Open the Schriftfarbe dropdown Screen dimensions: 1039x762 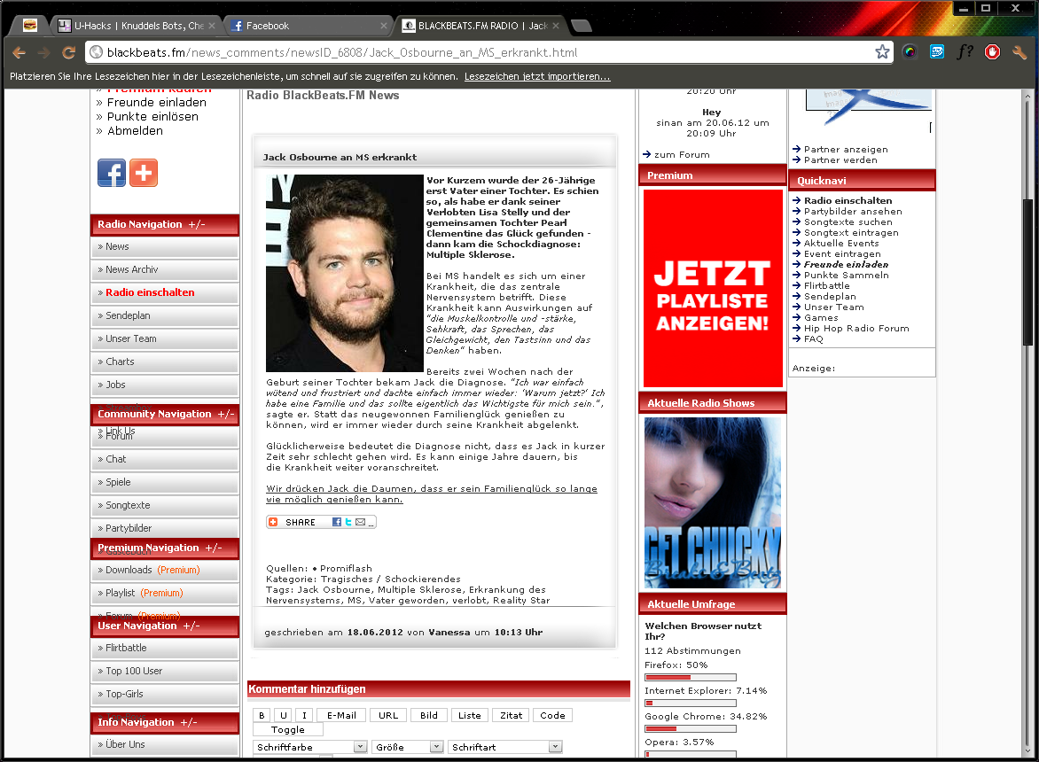click(310, 747)
